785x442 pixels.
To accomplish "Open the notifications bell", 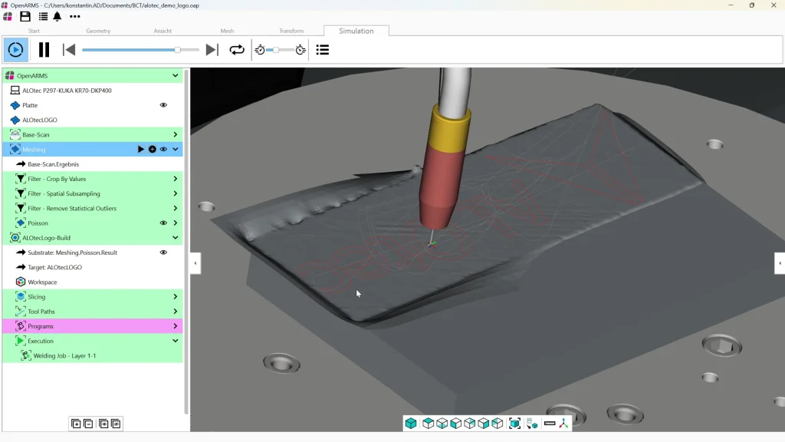I will tap(57, 17).
